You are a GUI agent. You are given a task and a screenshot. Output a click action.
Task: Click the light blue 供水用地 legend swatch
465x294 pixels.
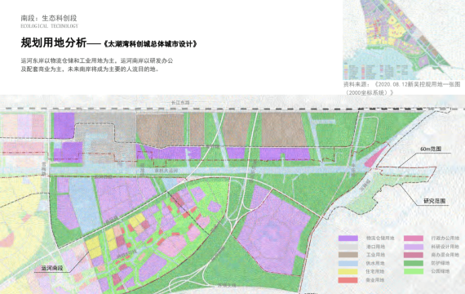348,263
